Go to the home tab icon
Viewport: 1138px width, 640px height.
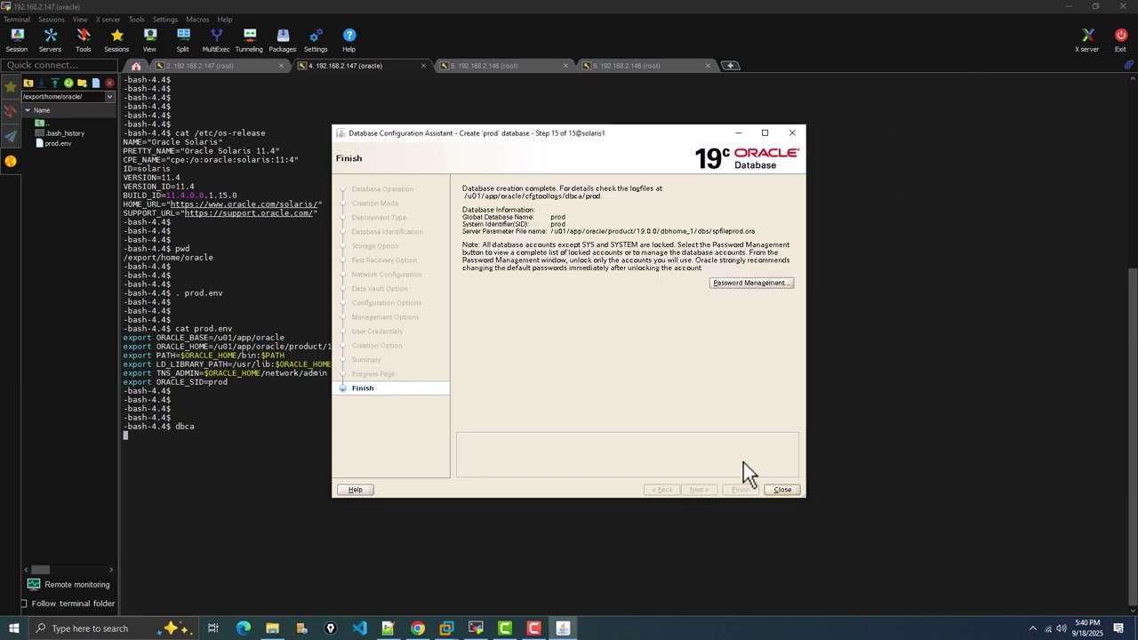click(136, 66)
